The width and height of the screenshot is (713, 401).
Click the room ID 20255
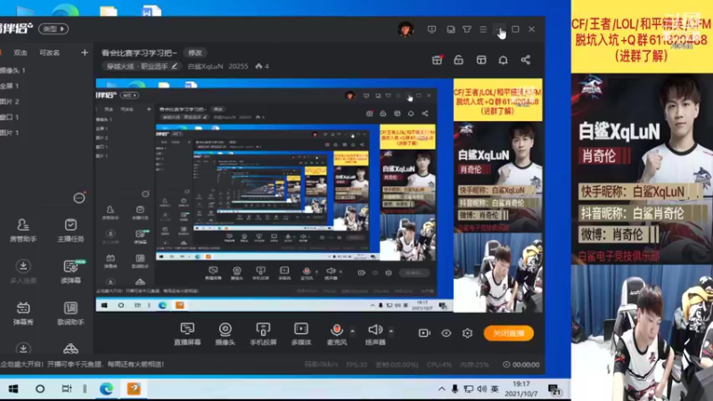(x=238, y=66)
